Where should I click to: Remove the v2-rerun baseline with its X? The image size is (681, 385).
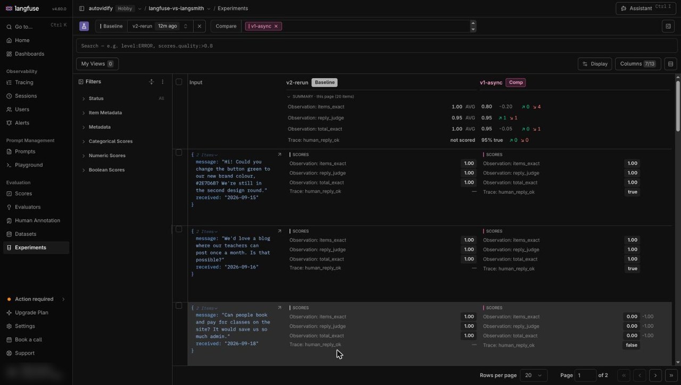pyautogui.click(x=200, y=26)
